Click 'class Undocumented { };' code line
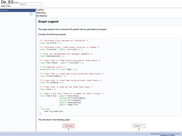The width and height of the screenshot is (182, 136). (x=52, y=56)
